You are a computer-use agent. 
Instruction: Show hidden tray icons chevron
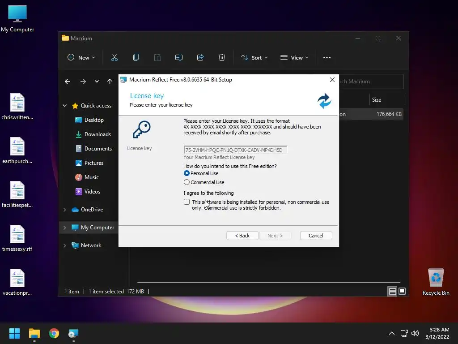tap(392, 333)
